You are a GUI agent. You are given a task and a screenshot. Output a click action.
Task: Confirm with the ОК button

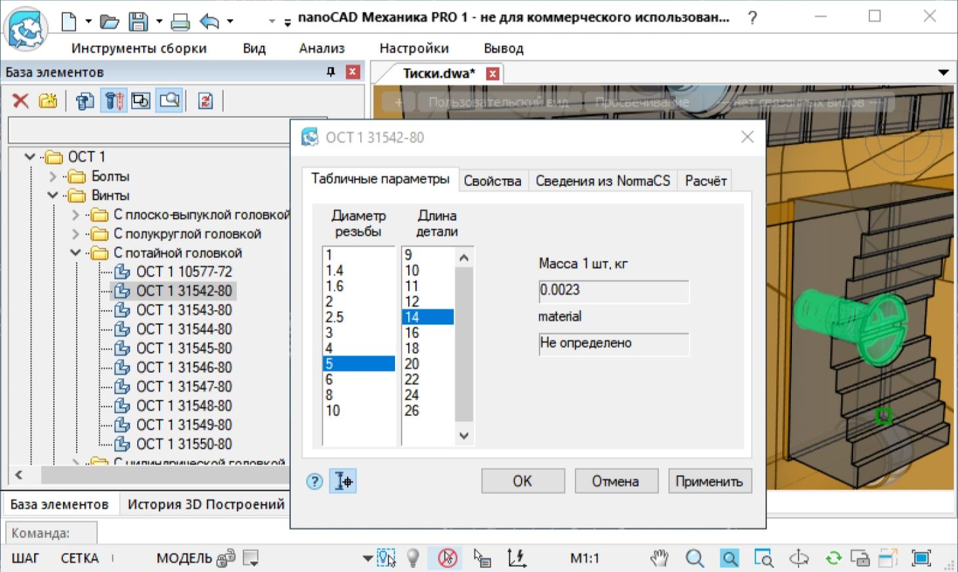click(523, 482)
